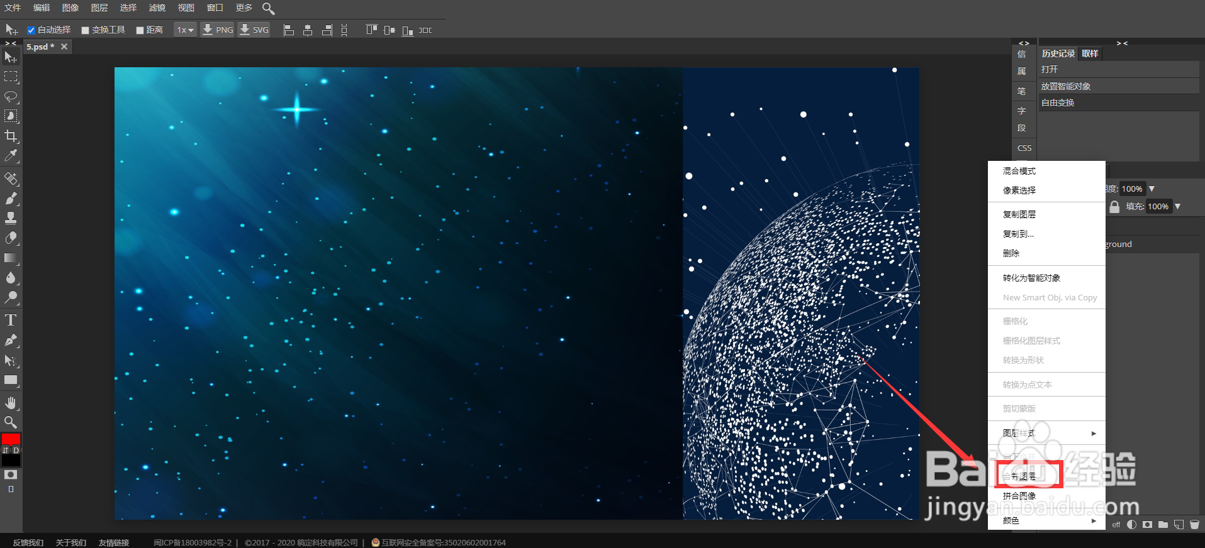The image size is (1205, 548).
Task: Select the Pen tool
Action: [11, 341]
